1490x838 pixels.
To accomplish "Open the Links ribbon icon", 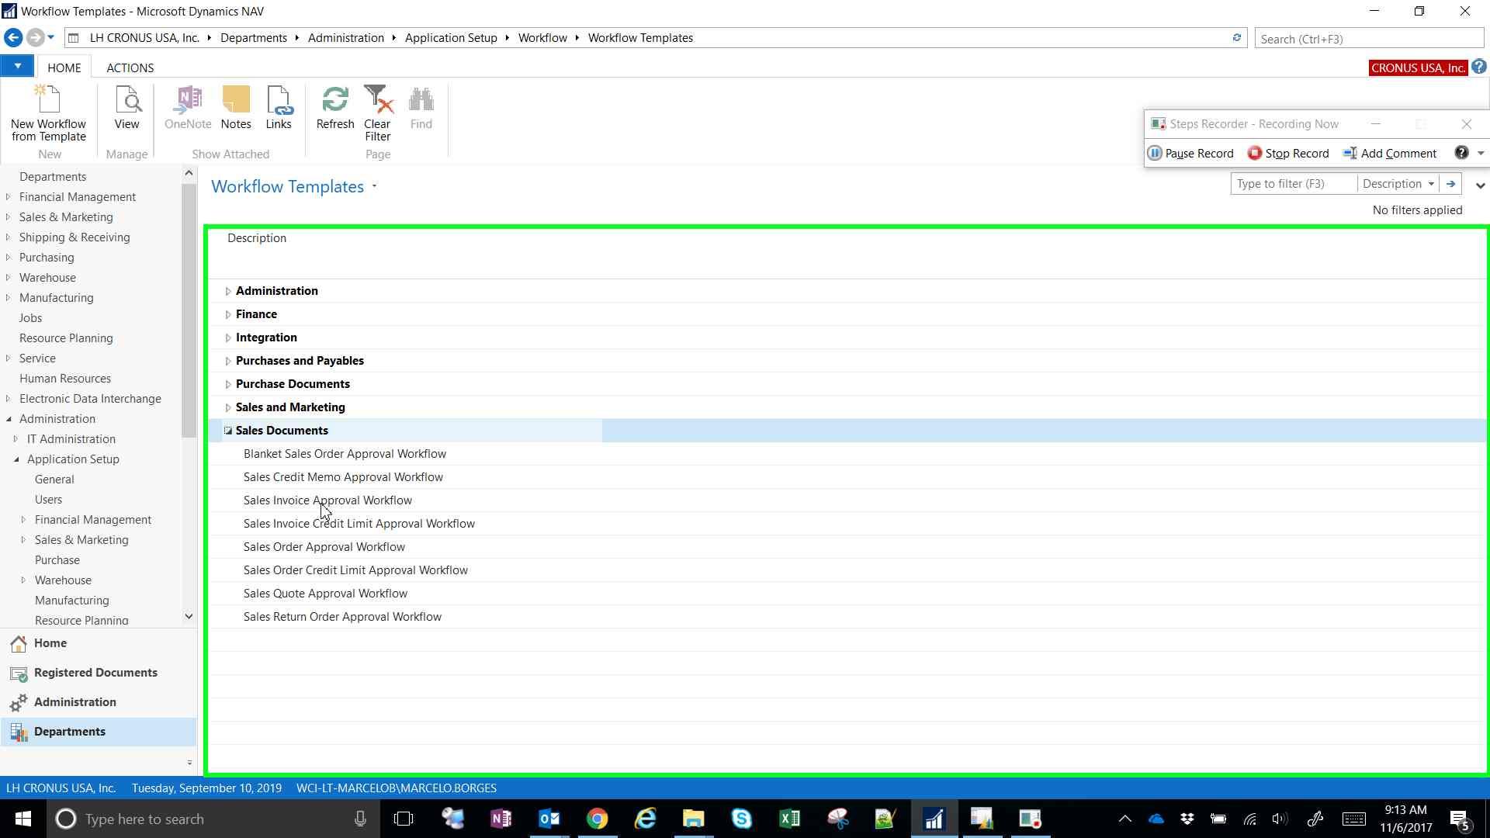I will (x=279, y=109).
